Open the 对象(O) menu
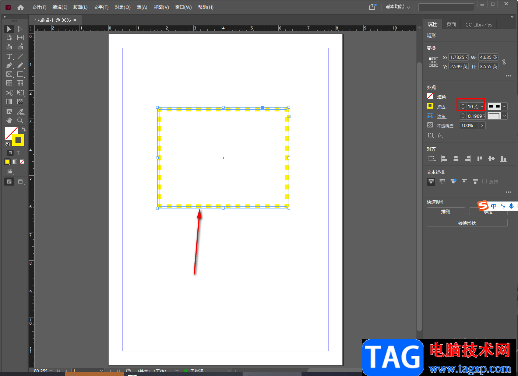This screenshot has height=376, width=518. (123, 7)
